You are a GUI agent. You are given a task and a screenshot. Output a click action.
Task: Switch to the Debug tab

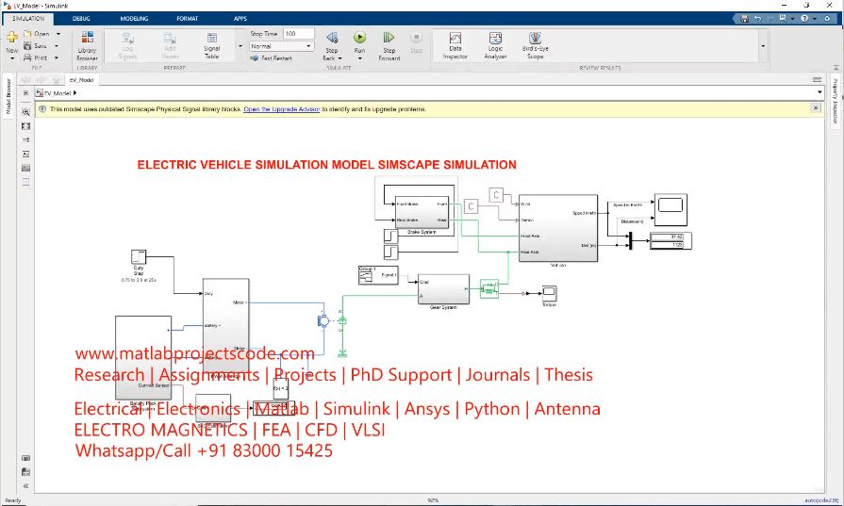click(82, 18)
